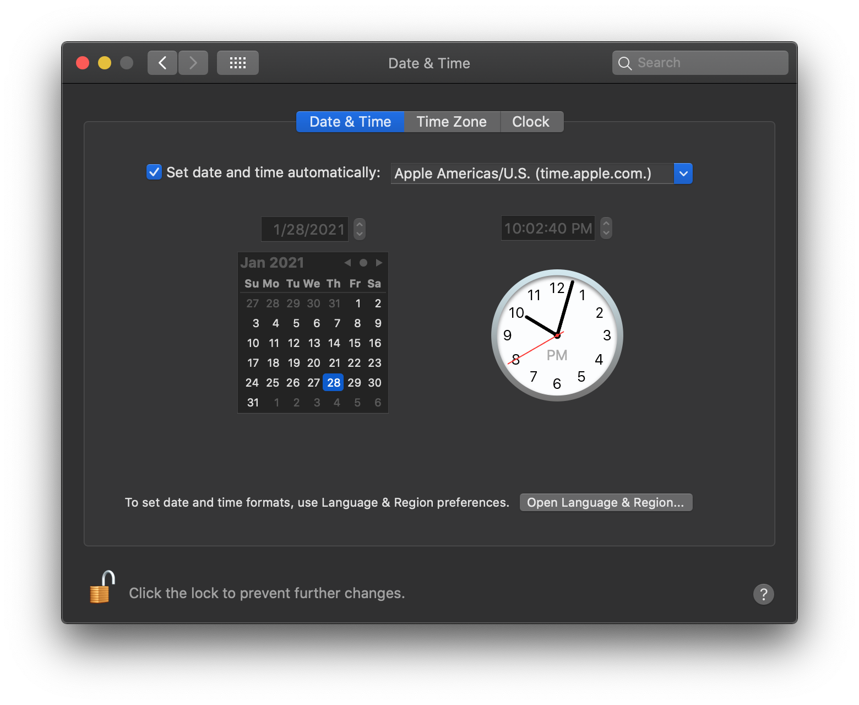The height and width of the screenshot is (705, 859).
Task: Click the back navigation arrow
Action: pos(162,63)
